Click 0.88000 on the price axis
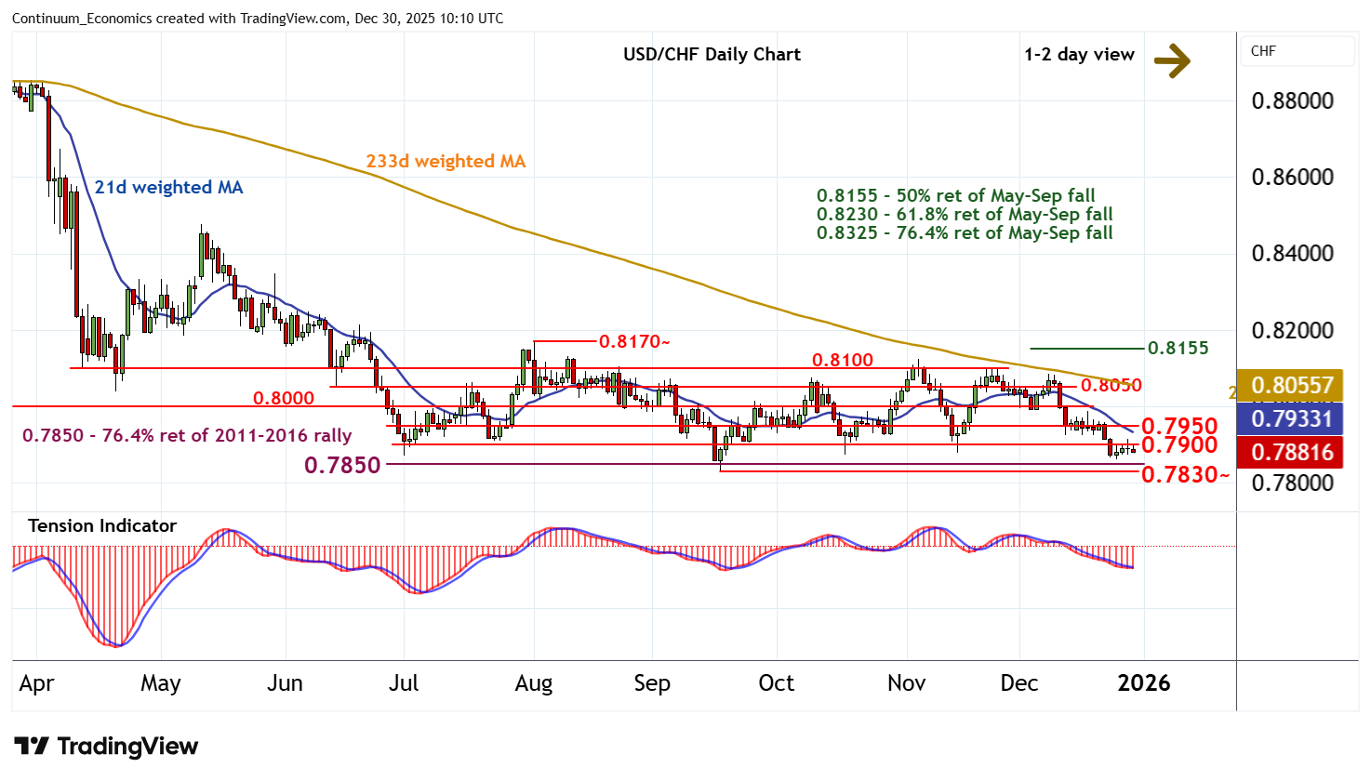Viewport: 1371px width, 781px height. click(x=1292, y=100)
